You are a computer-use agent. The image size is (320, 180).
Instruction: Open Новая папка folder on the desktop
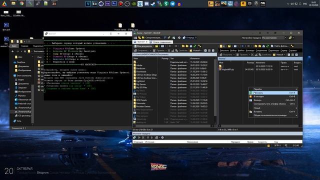120,26
